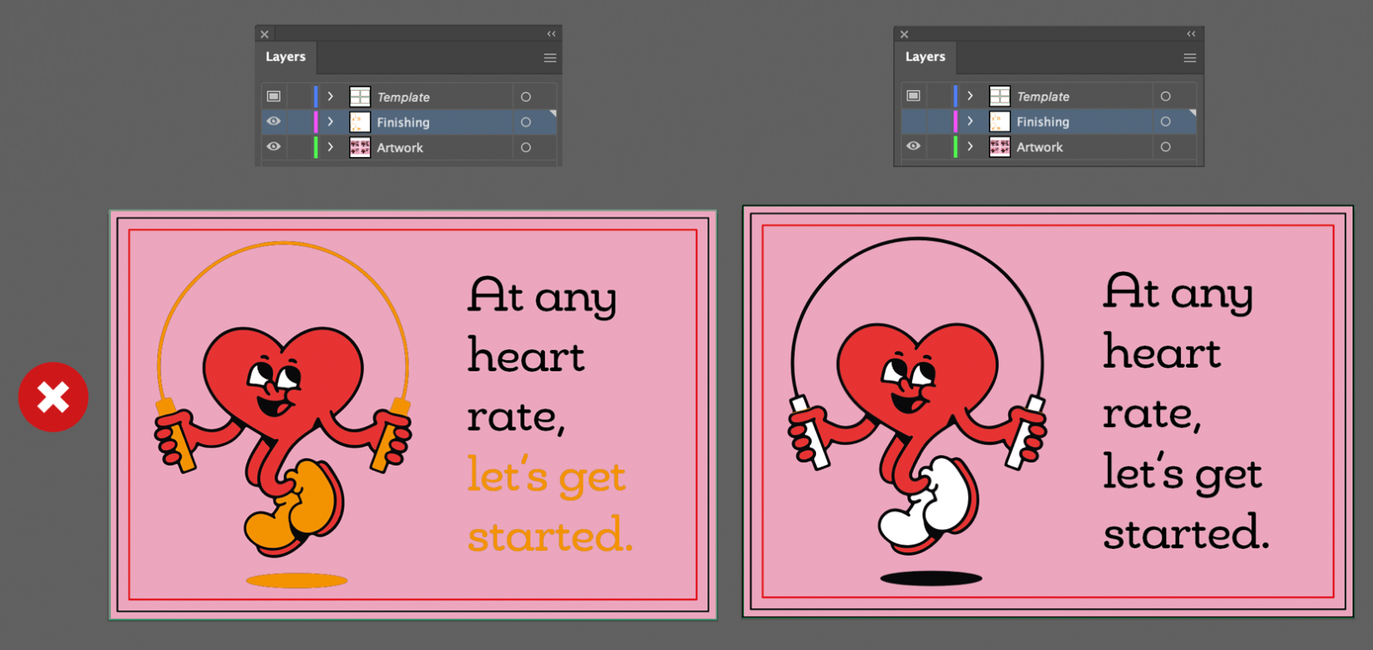This screenshot has height=650, width=1373.
Task: Expand the Finishing layer in right panel
Action: [970, 121]
